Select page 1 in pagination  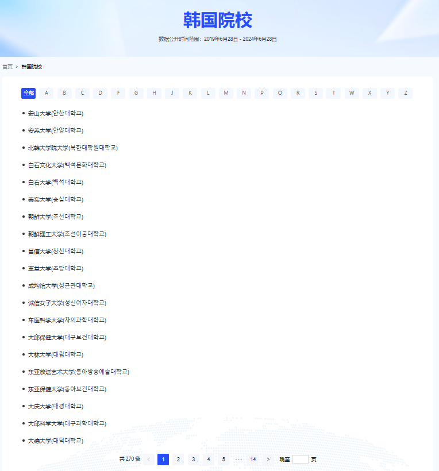(163, 460)
